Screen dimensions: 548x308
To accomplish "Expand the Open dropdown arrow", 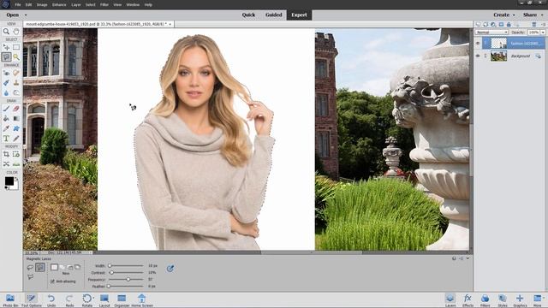I will tap(26, 15).
